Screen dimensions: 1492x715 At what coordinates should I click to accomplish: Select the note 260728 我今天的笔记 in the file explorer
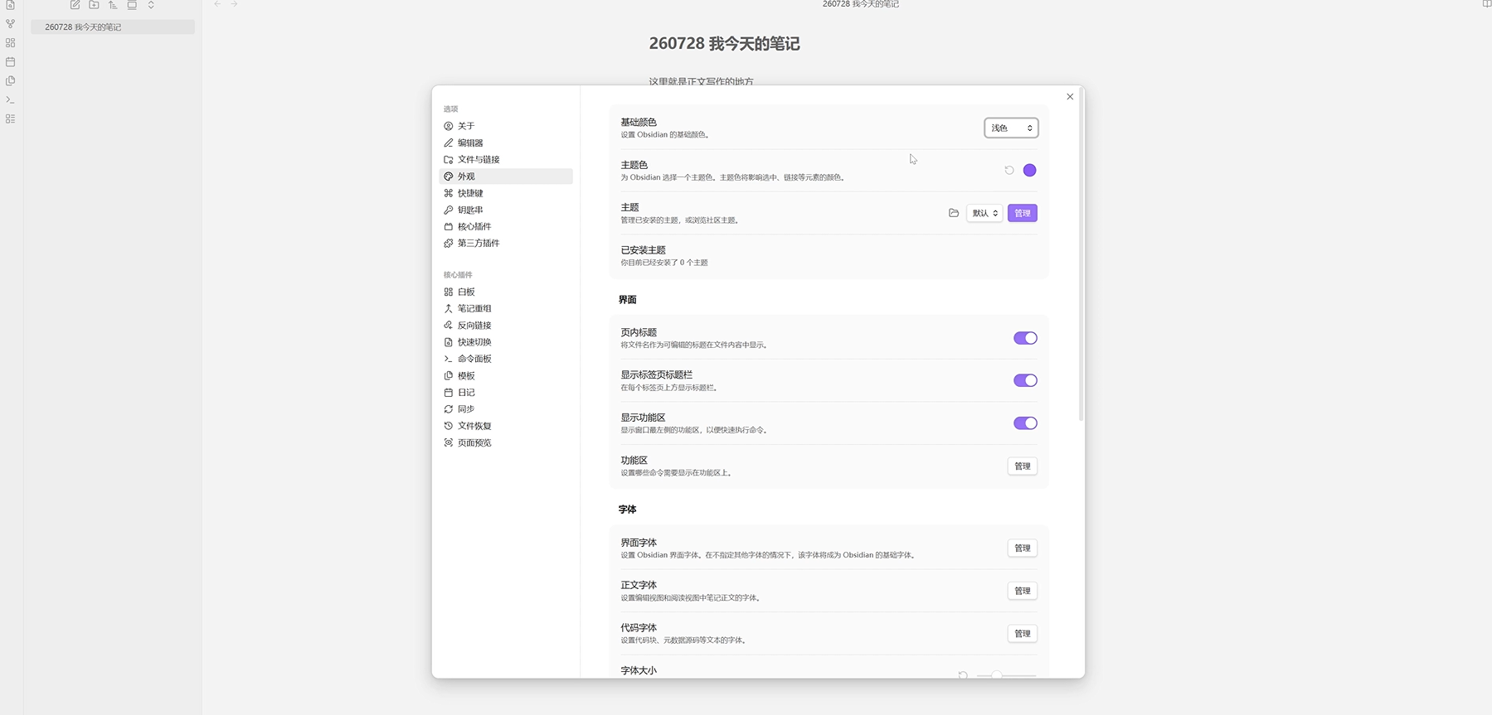[113, 27]
